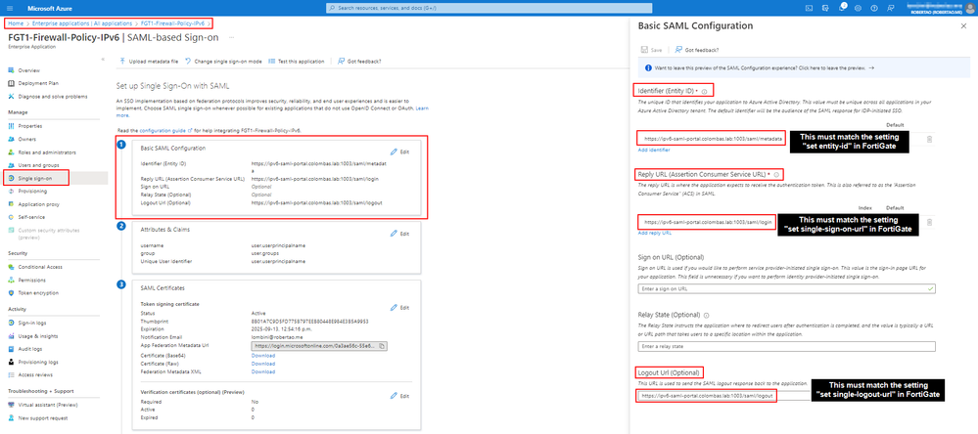Click Change single sign-on mode
978x434 pixels.
[224, 62]
